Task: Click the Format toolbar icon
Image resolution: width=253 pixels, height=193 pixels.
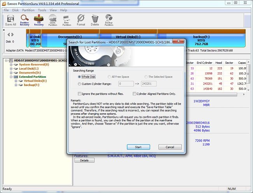Action: [x=81, y=20]
